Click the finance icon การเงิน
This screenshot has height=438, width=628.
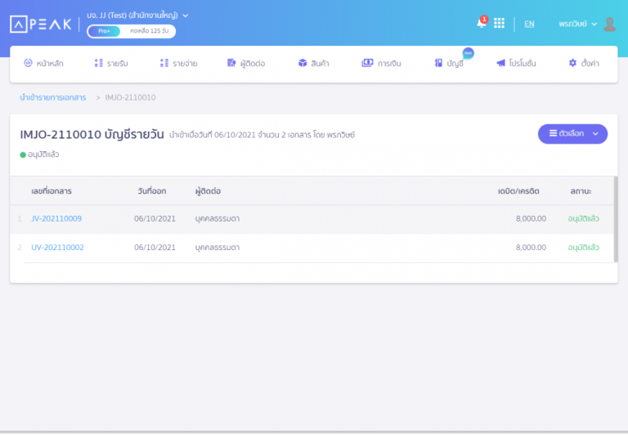point(367,63)
